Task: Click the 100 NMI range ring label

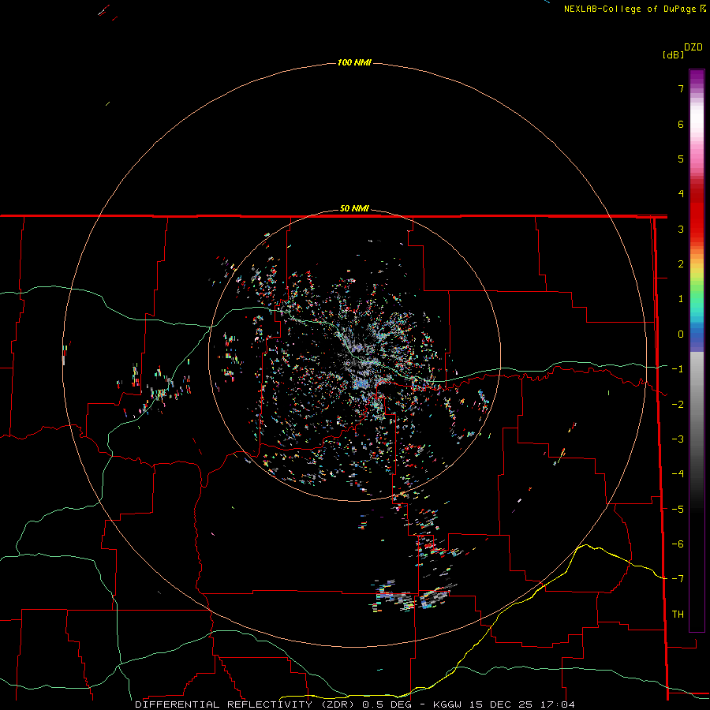Action: pyautogui.click(x=354, y=62)
